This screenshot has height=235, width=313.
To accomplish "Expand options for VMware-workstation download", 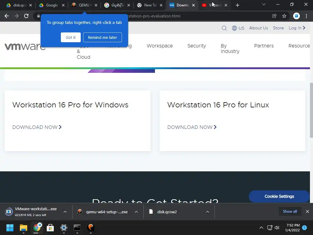I will (65, 212).
